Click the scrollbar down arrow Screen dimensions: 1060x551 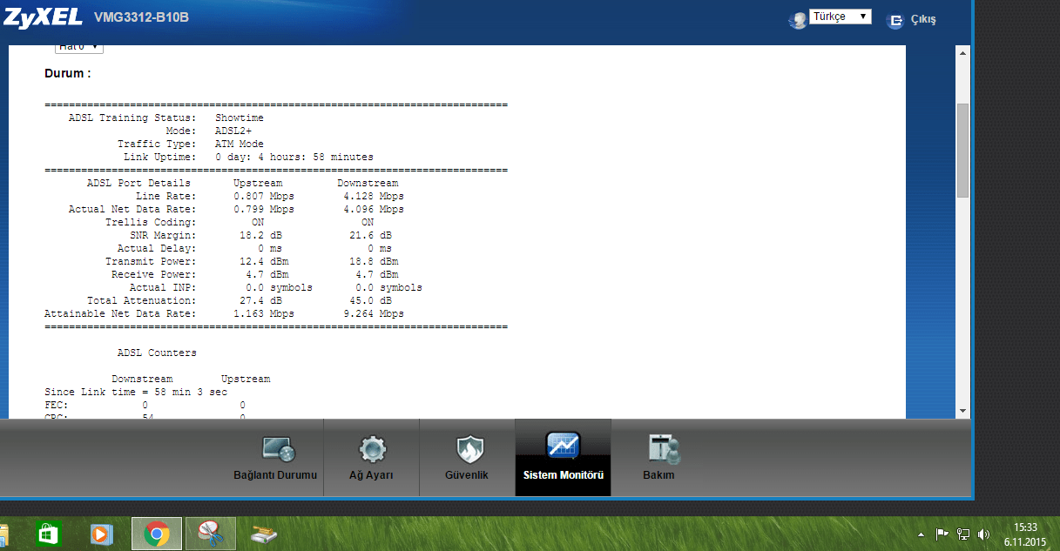click(962, 410)
